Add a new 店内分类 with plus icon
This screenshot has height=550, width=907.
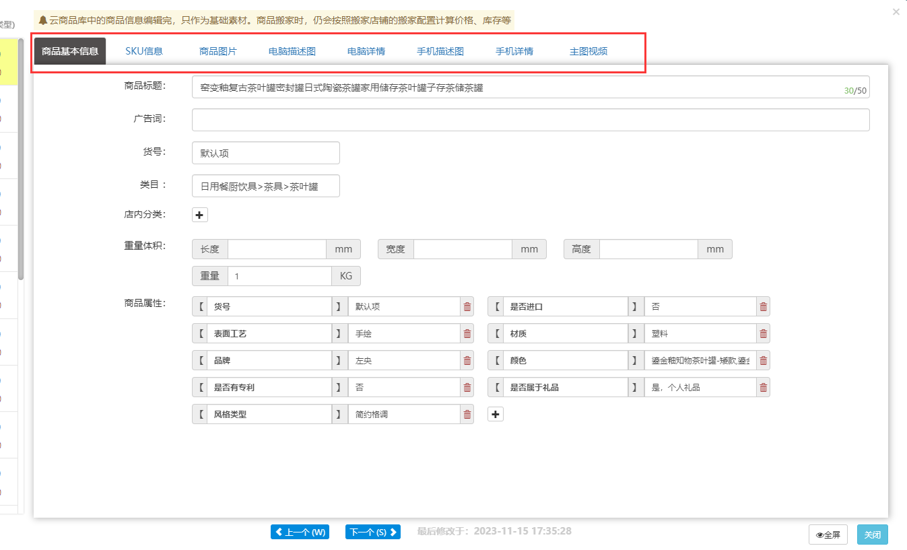[x=200, y=215]
